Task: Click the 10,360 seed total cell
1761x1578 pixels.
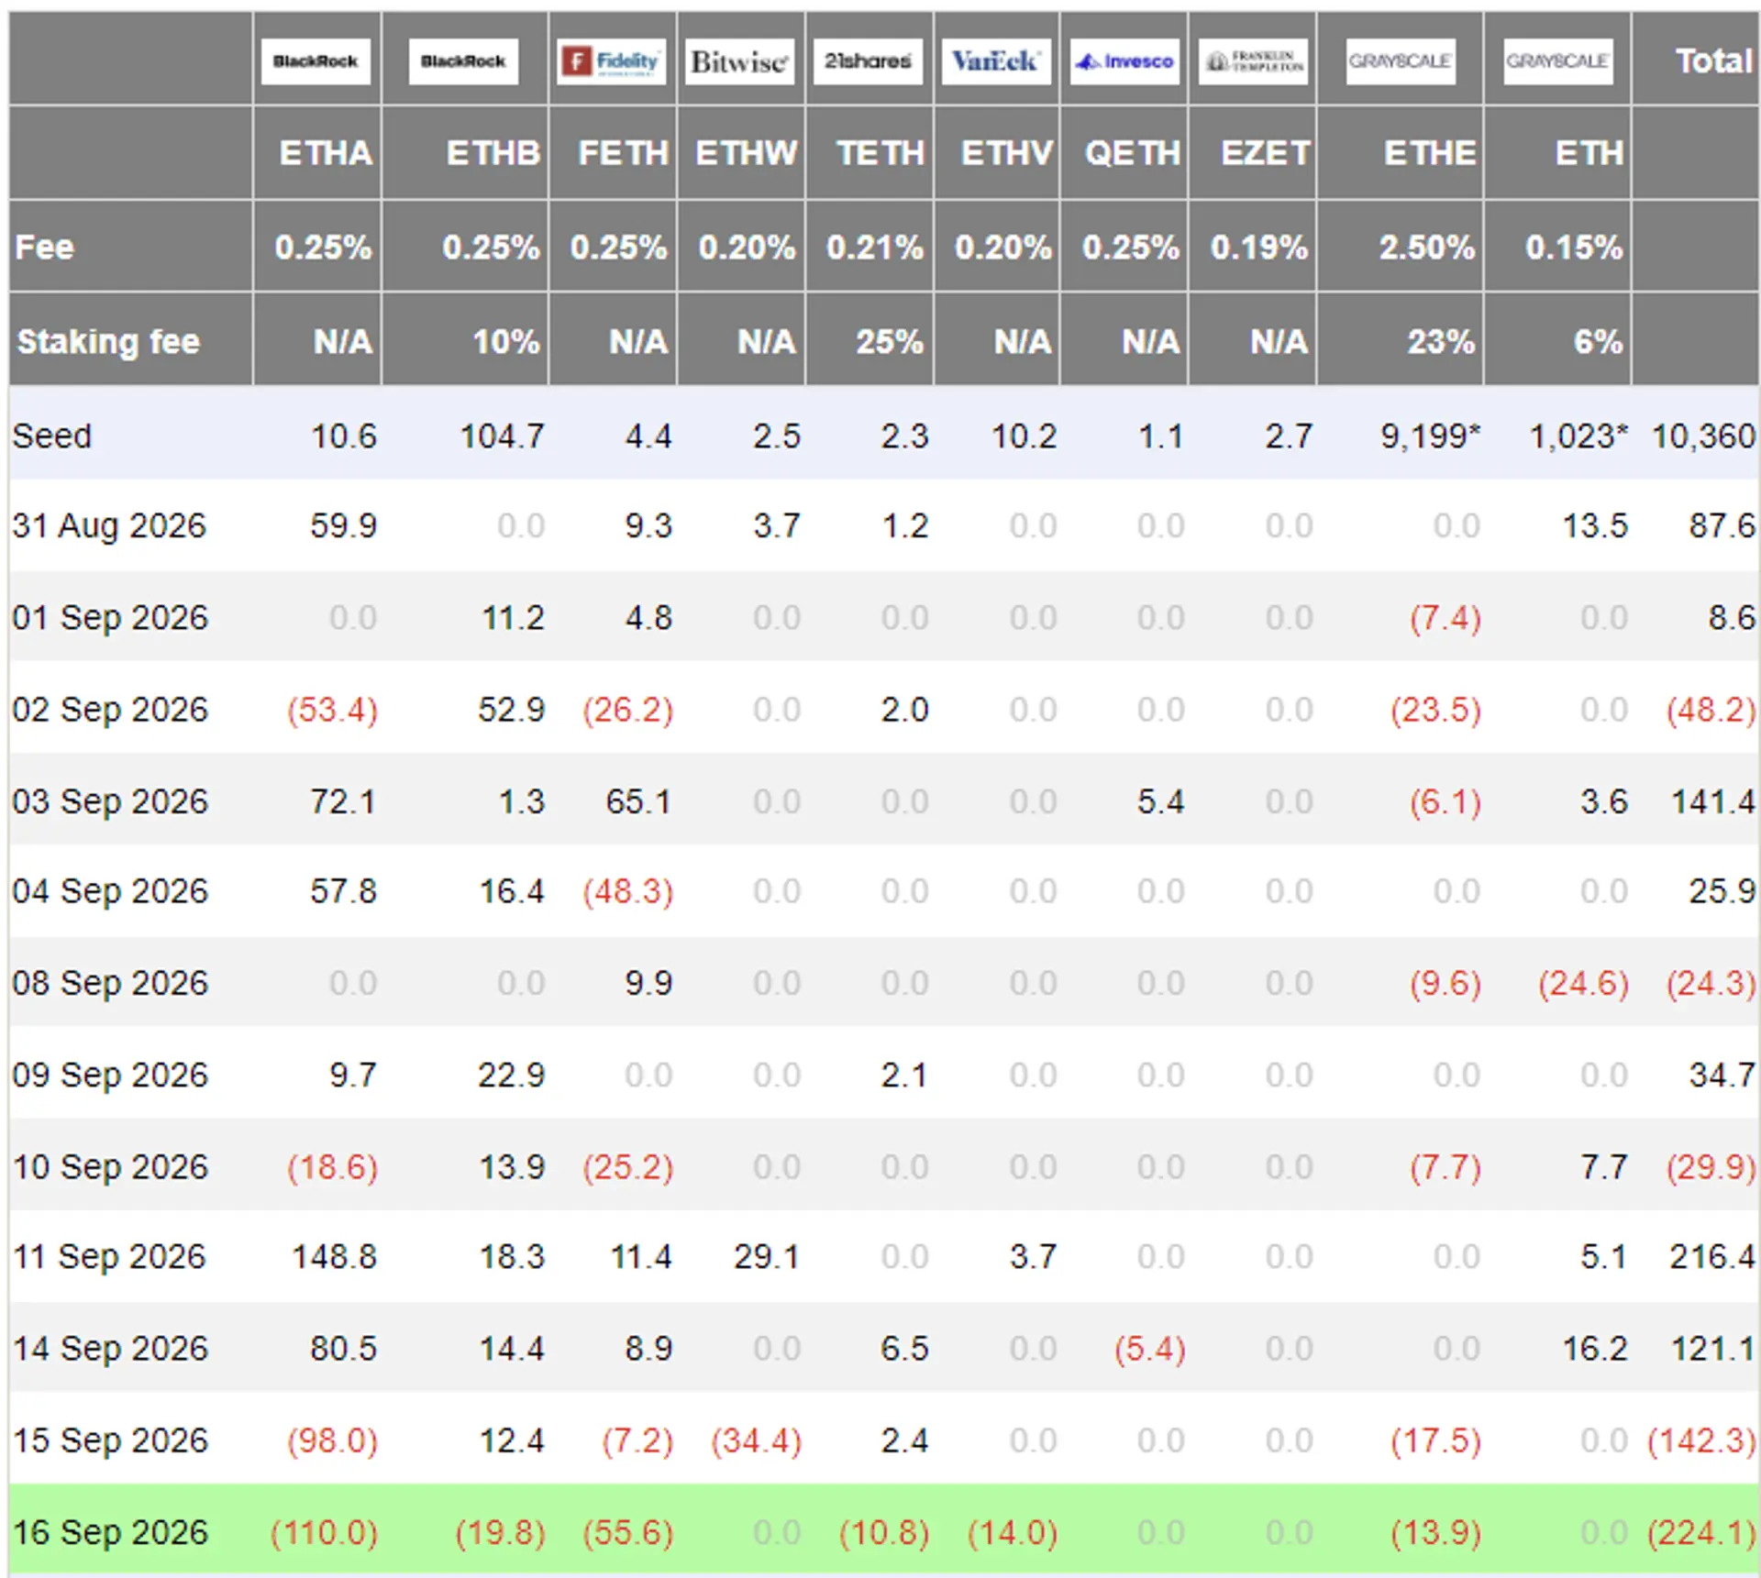Action: [1703, 436]
